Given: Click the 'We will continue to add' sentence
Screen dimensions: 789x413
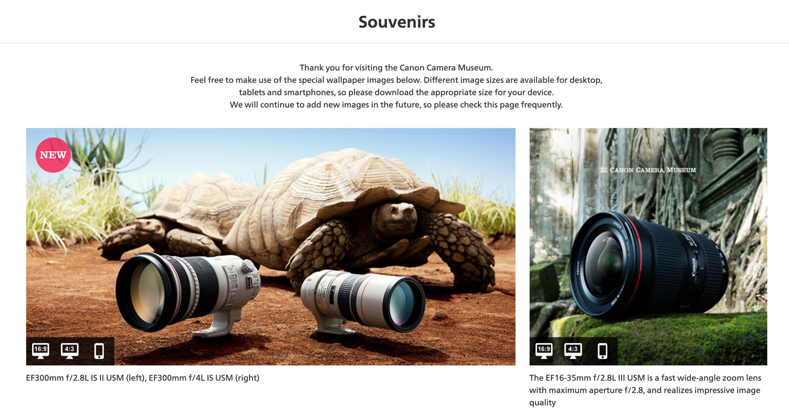Looking at the screenshot, I should click(396, 105).
